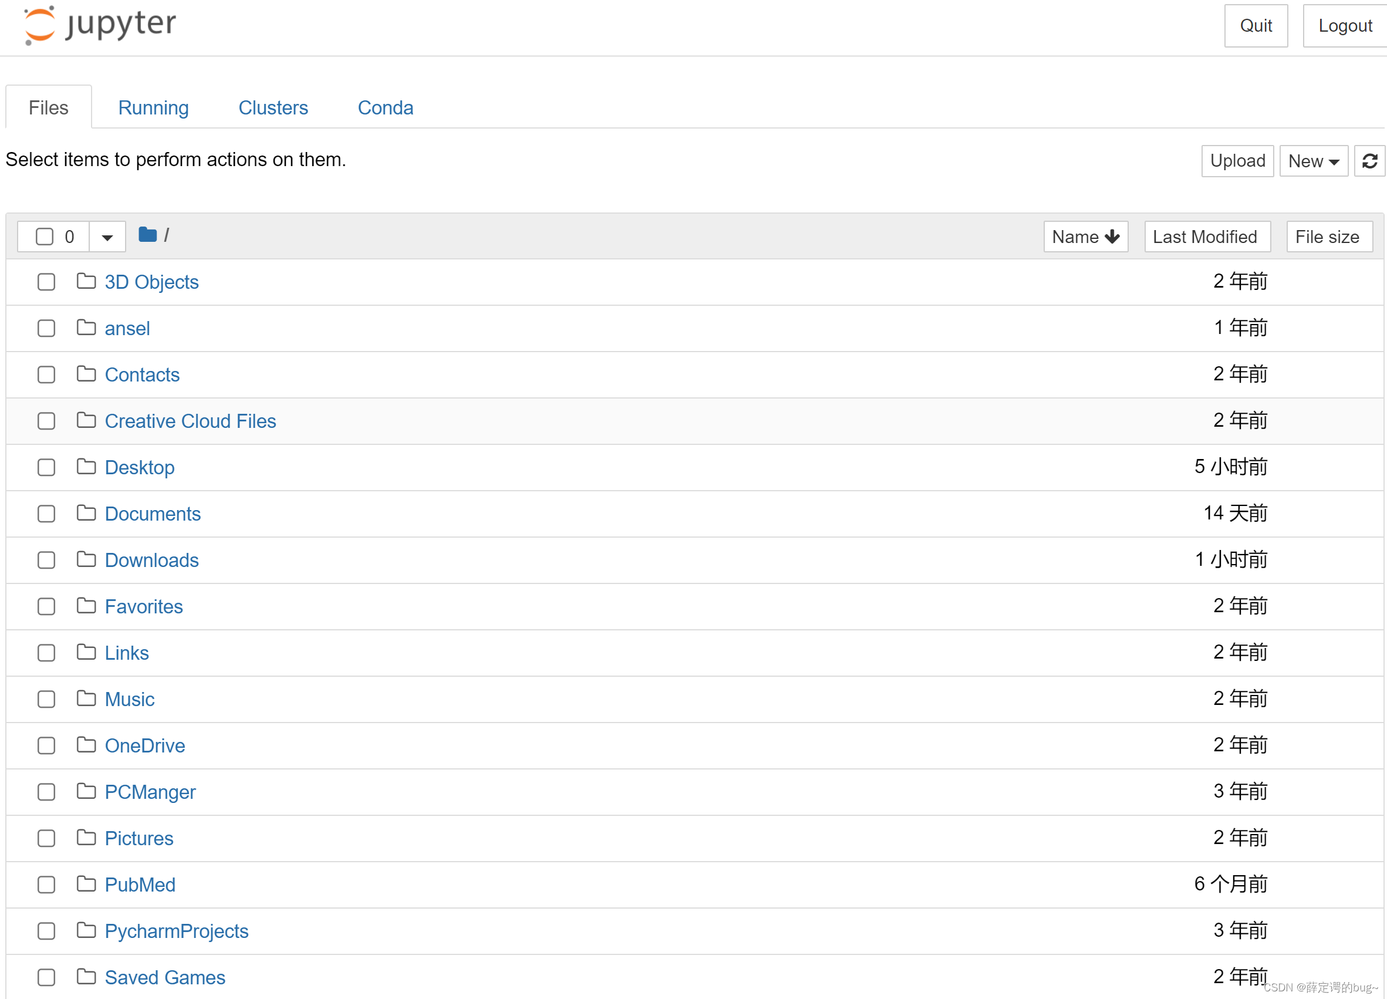Click the Name sort arrow icon
Image resolution: width=1387 pixels, height=999 pixels.
1109,235
